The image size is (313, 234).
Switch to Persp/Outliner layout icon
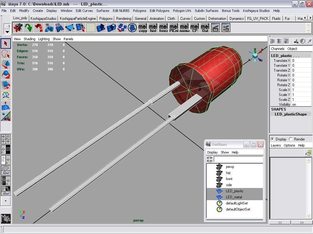[x=6, y=160]
